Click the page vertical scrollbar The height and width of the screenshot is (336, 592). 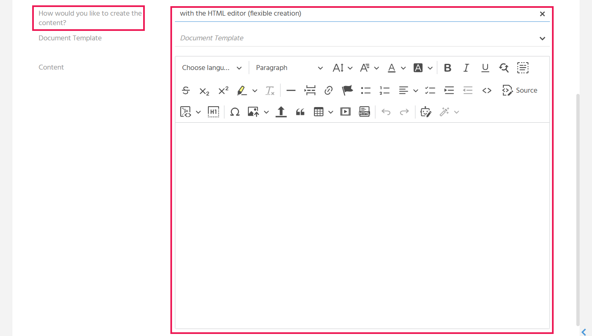pyautogui.click(x=578, y=209)
